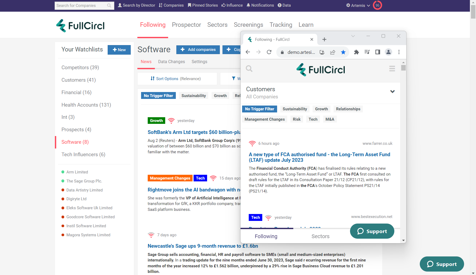Image resolution: width=476 pixels, height=275 pixels.
Task: Toggle the Management Changes filter in popup
Action: tap(265, 119)
